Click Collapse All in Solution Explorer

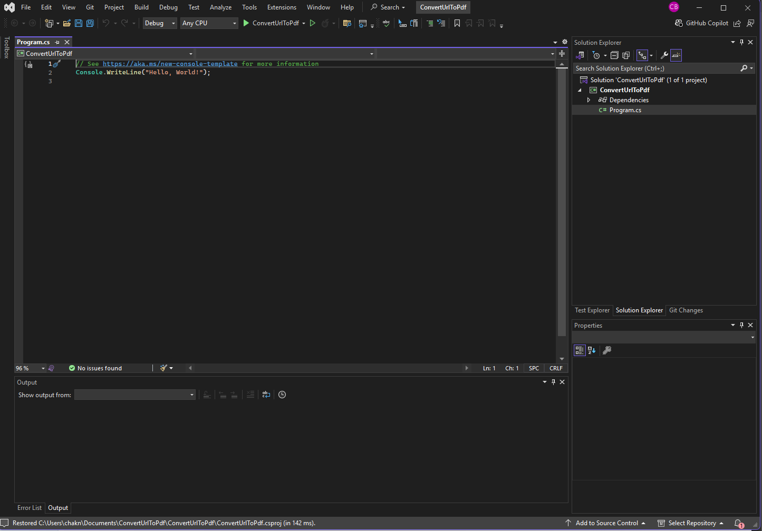(614, 55)
